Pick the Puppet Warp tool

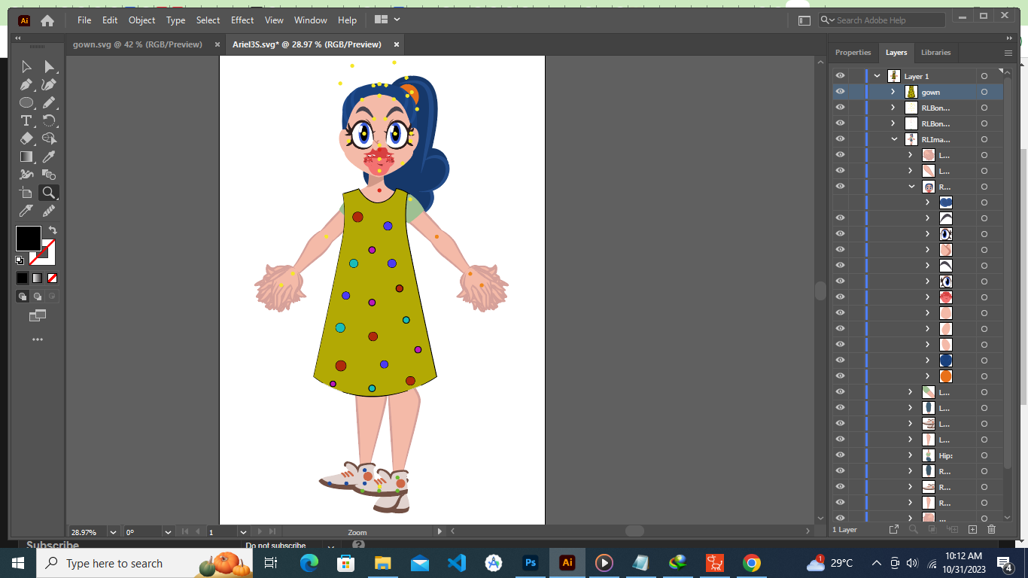(26, 175)
